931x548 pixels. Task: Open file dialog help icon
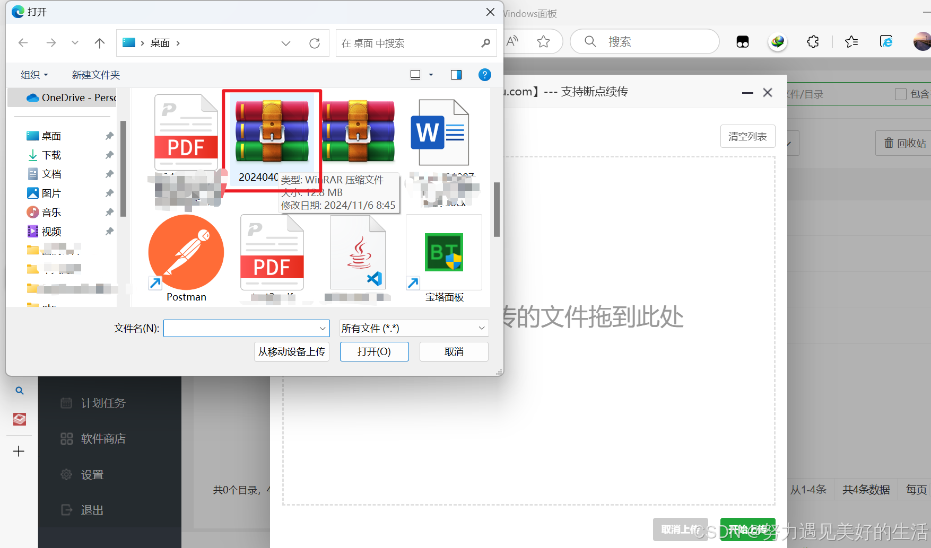pos(485,75)
